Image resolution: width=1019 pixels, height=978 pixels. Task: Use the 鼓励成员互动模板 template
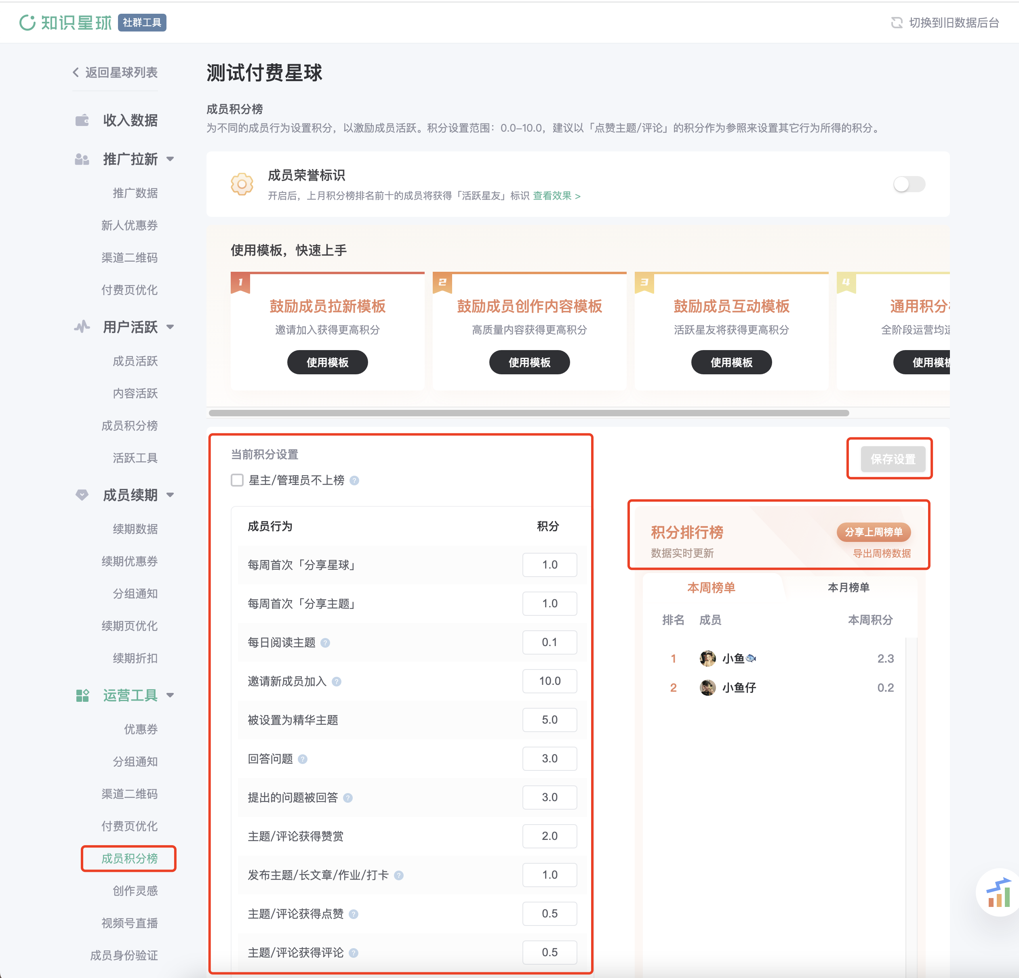[x=731, y=362]
